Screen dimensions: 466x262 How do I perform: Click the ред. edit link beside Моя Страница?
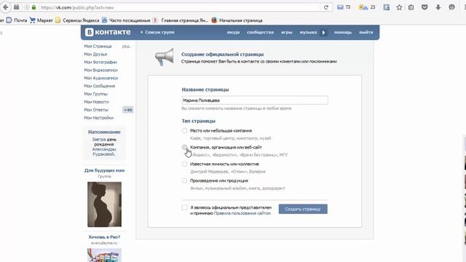tap(126, 47)
